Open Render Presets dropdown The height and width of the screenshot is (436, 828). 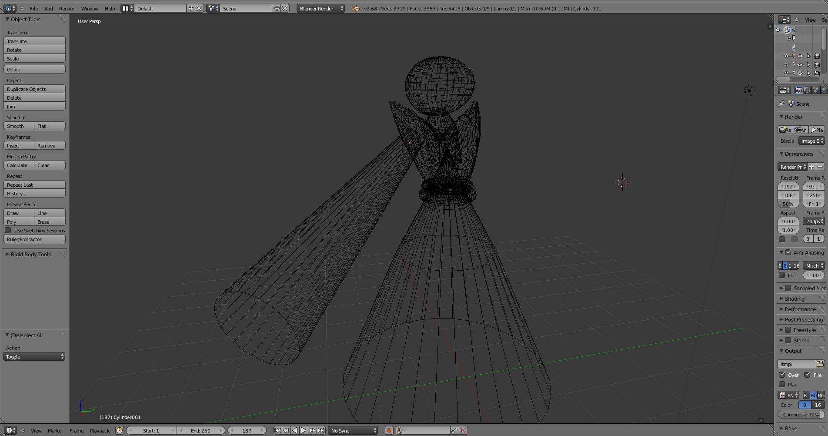(792, 167)
